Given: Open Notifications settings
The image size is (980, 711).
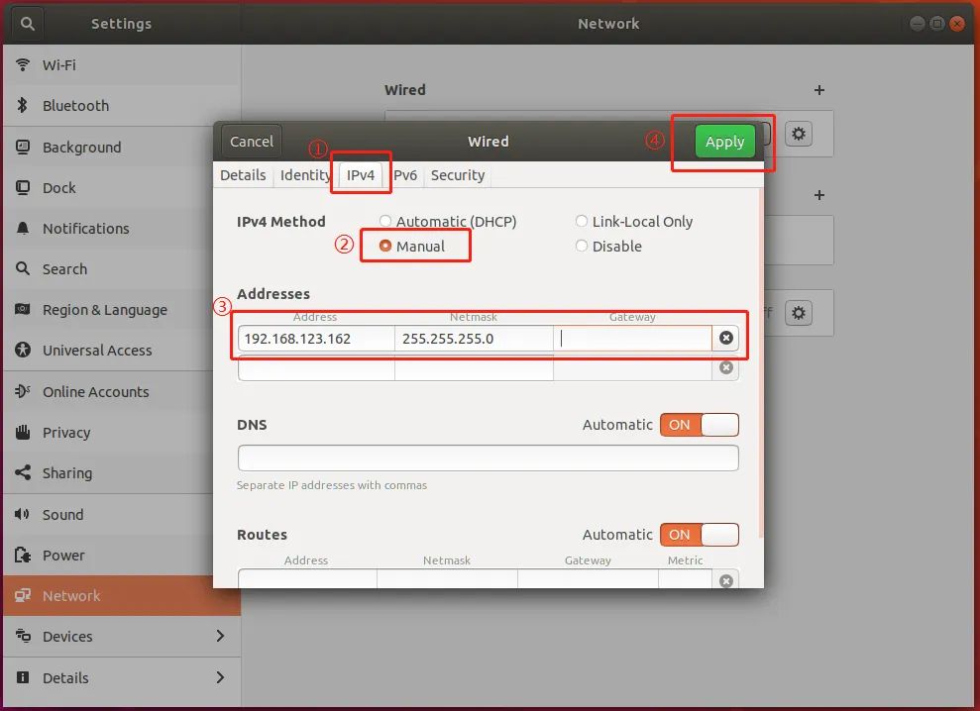Looking at the screenshot, I should 122,229.
